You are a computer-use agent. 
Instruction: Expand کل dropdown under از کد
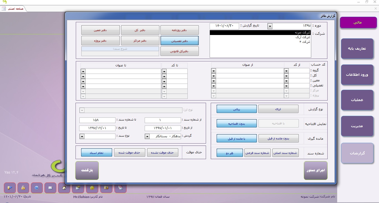coord(287,76)
